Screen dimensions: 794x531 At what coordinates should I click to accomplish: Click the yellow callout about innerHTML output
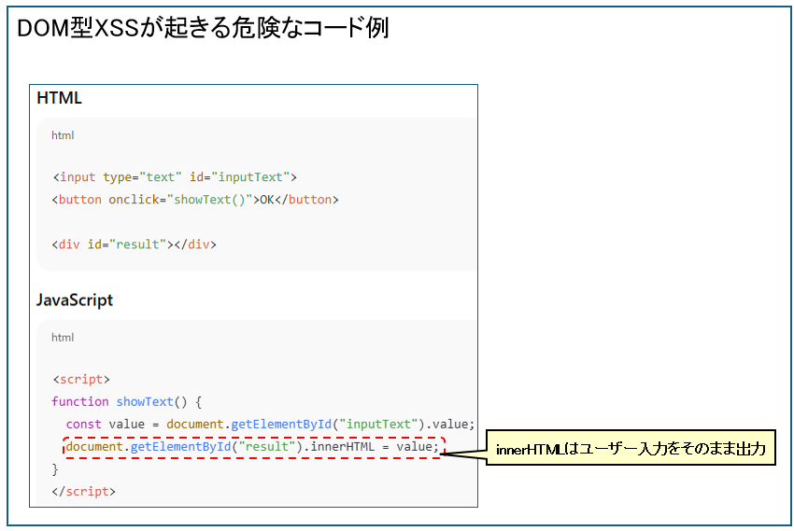click(x=631, y=448)
